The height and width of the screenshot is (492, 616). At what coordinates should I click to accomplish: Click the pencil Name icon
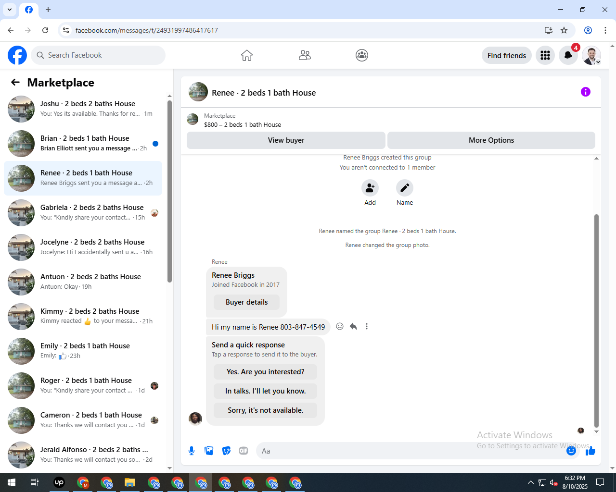point(405,188)
